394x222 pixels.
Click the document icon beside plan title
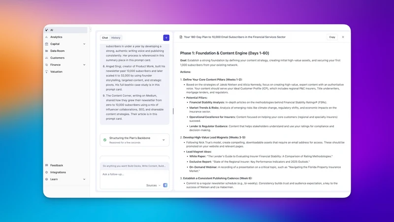tap(181, 37)
